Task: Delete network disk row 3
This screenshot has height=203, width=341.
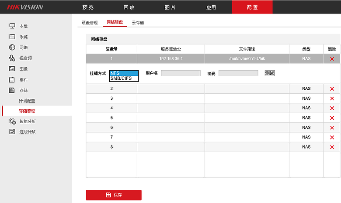Action: [332, 98]
